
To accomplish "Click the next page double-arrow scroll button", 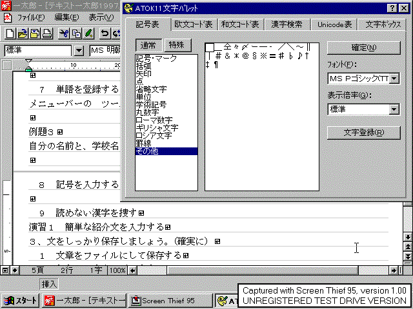I will [x=408, y=256].
